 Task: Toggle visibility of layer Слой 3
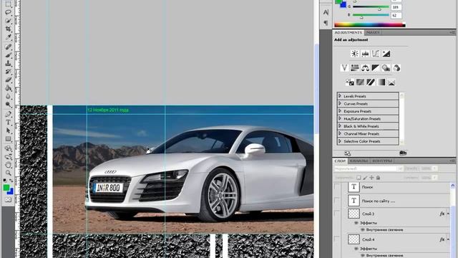[x=337, y=214]
